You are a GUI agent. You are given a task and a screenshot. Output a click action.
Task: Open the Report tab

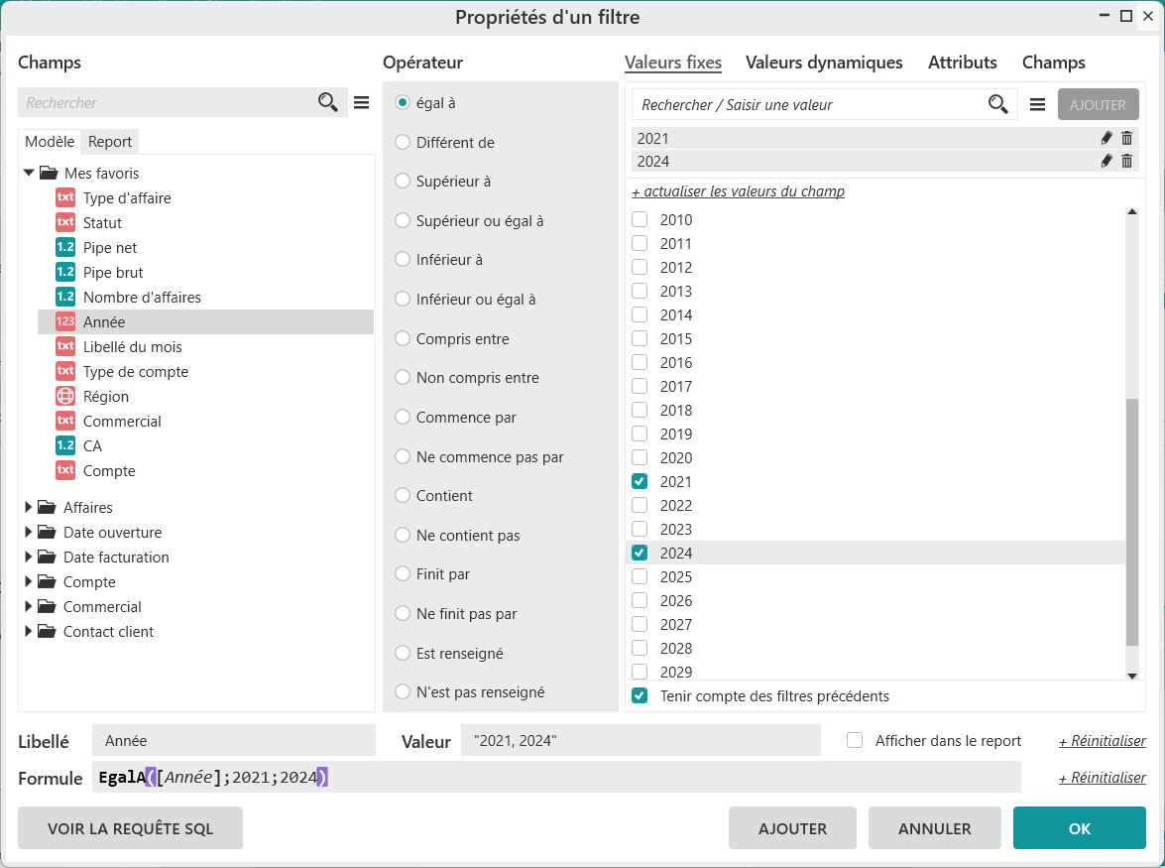click(110, 142)
